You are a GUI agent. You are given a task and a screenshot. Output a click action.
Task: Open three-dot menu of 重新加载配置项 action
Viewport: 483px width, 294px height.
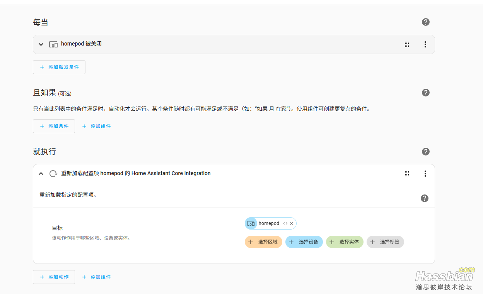tap(425, 174)
